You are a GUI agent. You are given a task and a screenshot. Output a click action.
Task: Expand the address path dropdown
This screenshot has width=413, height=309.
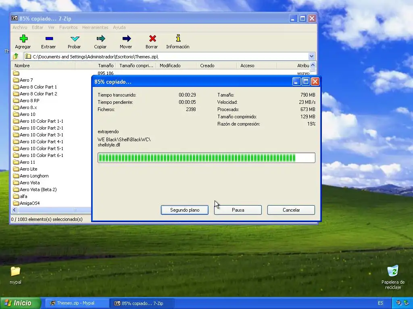[311, 56]
